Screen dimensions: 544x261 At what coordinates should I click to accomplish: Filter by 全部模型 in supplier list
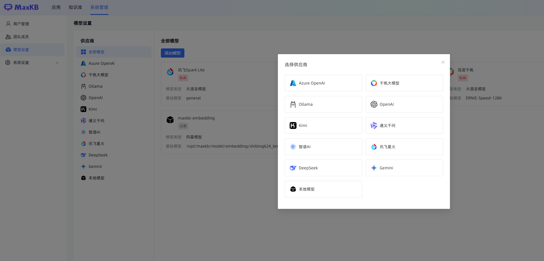click(x=96, y=52)
